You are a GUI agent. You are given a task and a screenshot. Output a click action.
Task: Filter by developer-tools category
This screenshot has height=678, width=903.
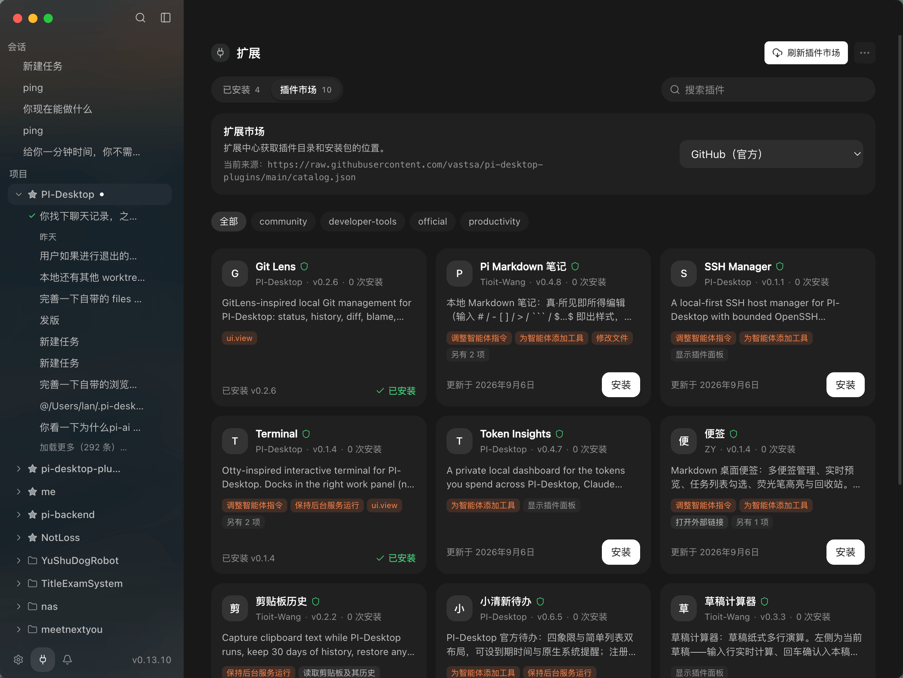(362, 221)
